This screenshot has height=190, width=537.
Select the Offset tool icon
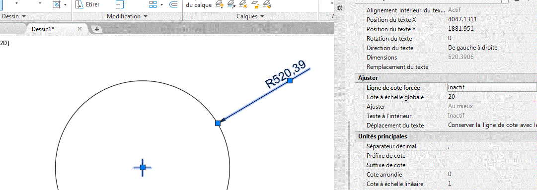[x=174, y=4]
